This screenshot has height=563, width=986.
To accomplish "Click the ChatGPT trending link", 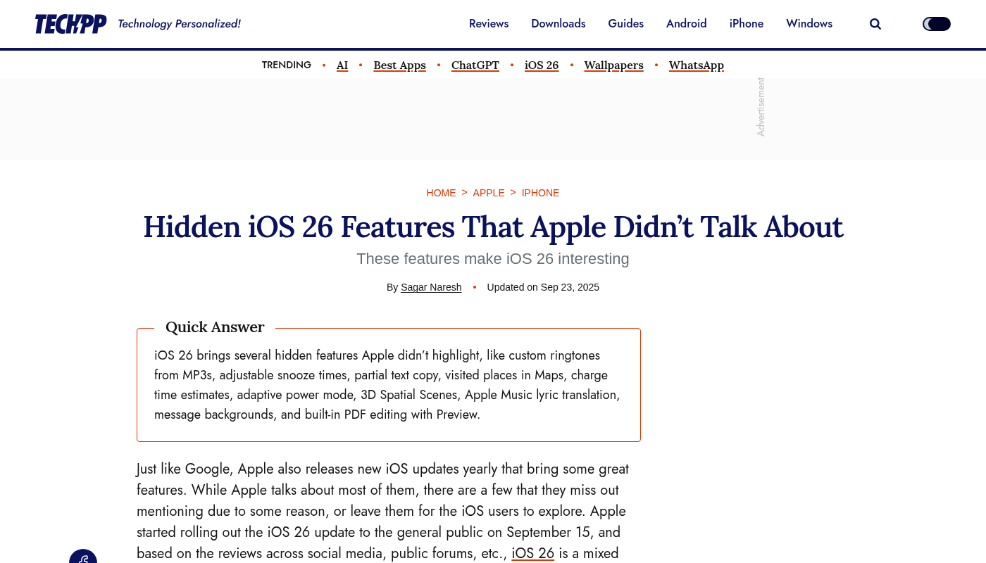I will pos(475,65).
